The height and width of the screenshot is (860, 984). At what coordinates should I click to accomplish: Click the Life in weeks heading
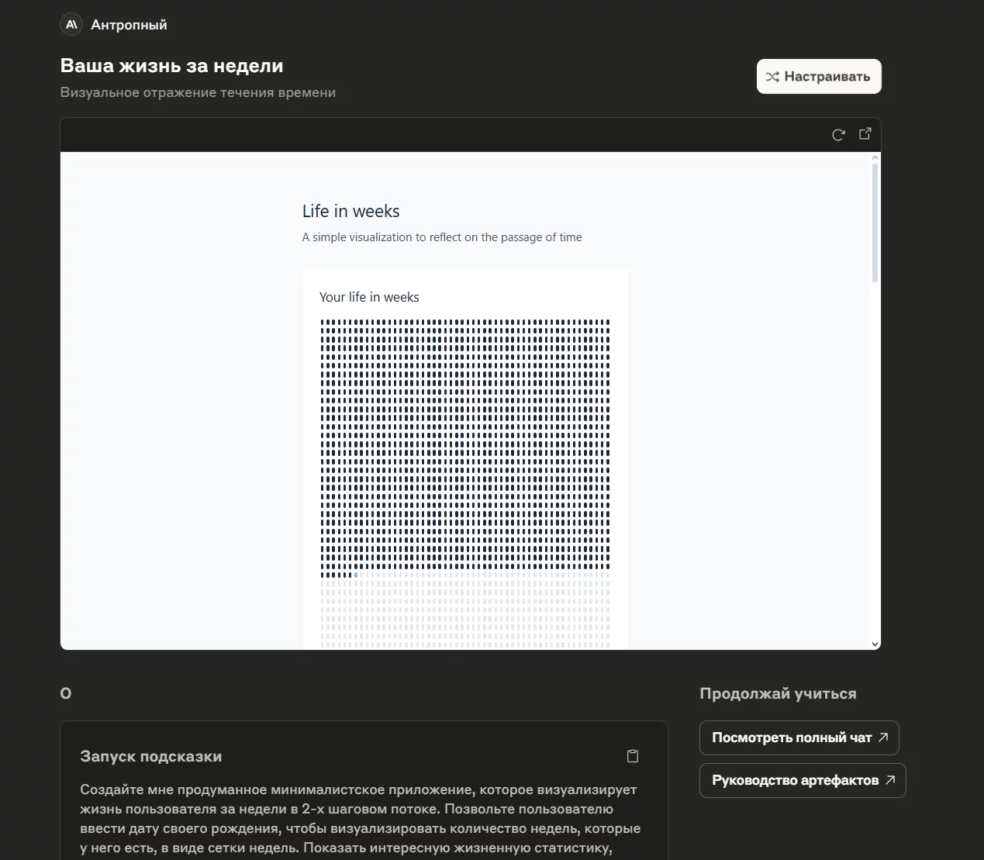coord(350,211)
